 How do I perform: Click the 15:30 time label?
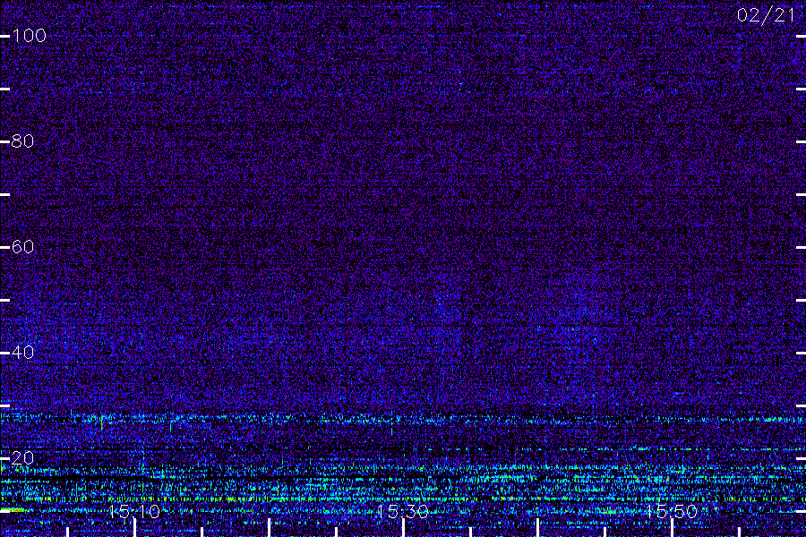coord(403,512)
